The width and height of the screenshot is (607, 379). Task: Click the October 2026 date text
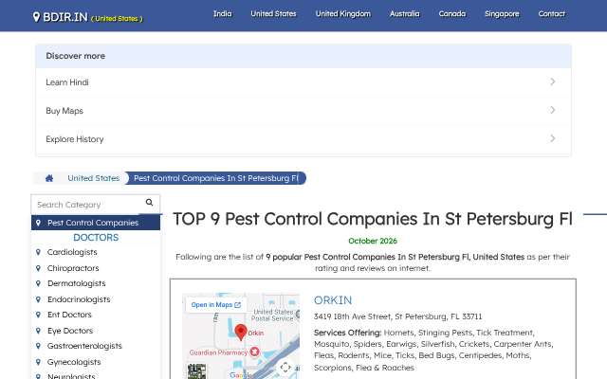[x=373, y=241]
